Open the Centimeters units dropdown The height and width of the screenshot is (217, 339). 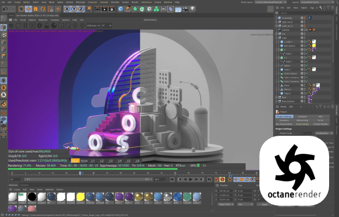324,133
